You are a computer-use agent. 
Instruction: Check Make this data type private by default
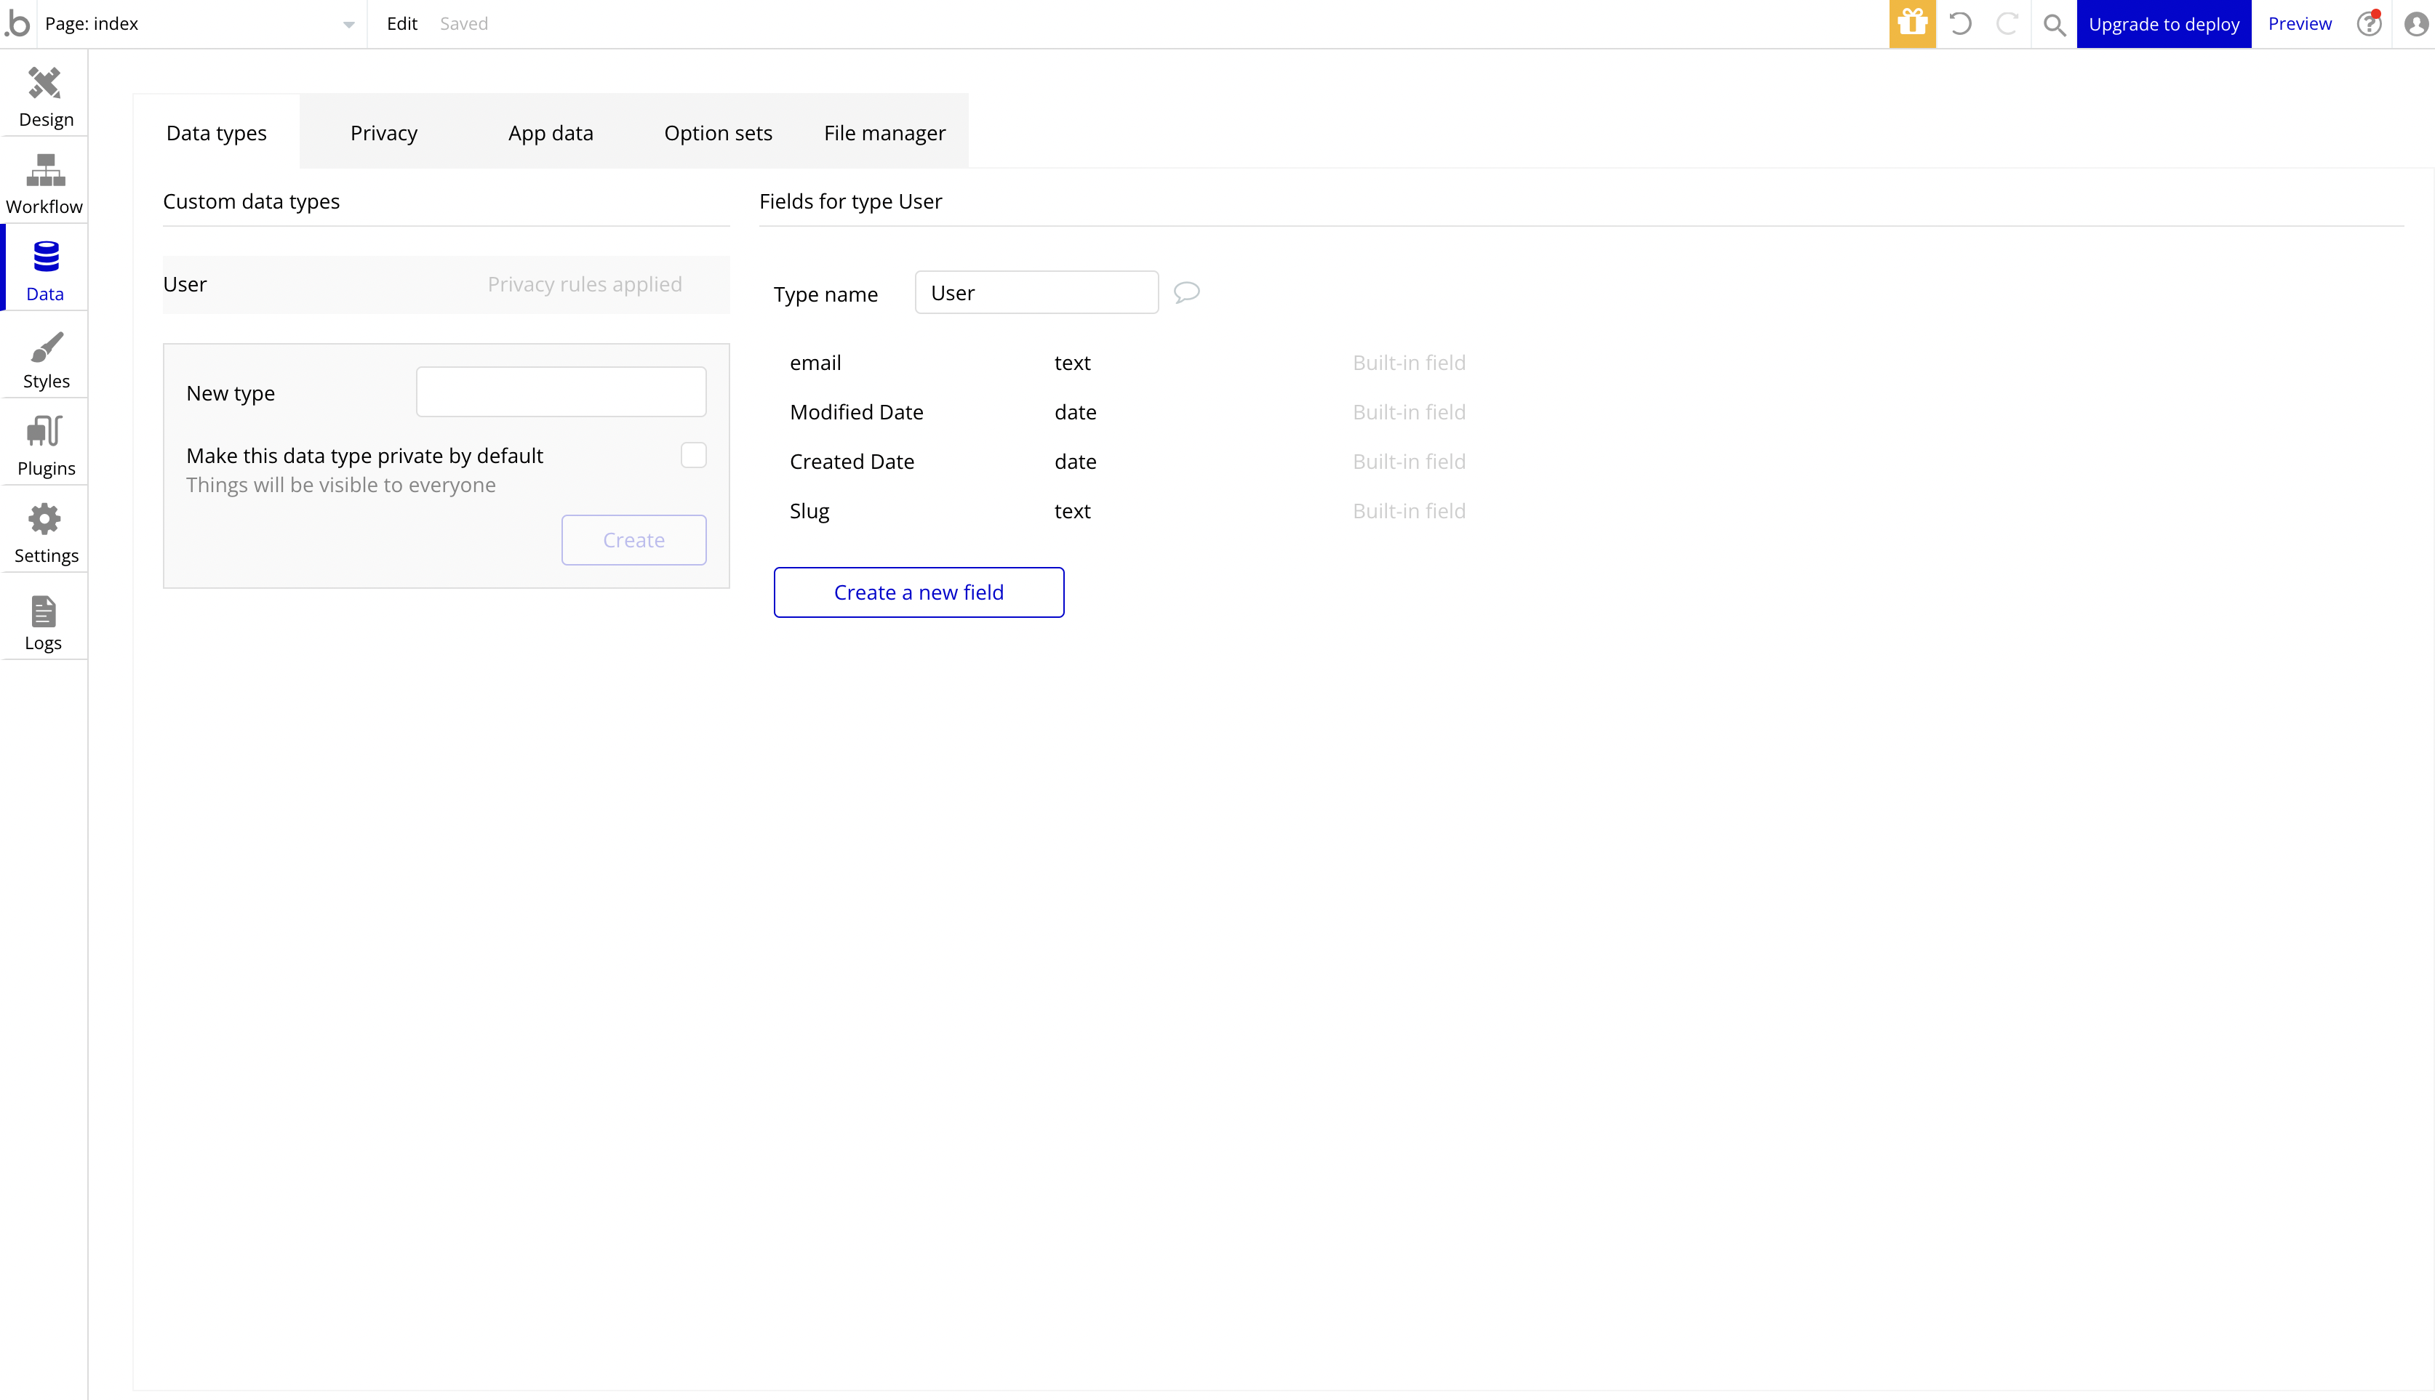click(x=692, y=455)
